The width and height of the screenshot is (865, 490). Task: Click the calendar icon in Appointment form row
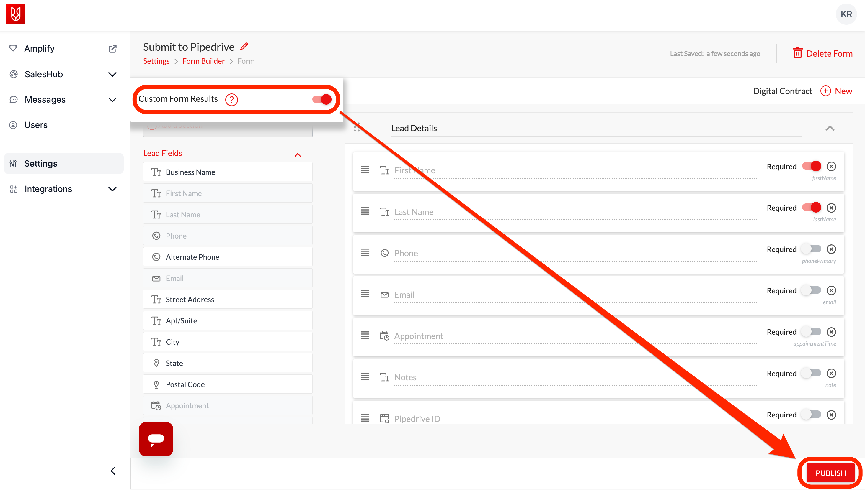[x=384, y=336]
